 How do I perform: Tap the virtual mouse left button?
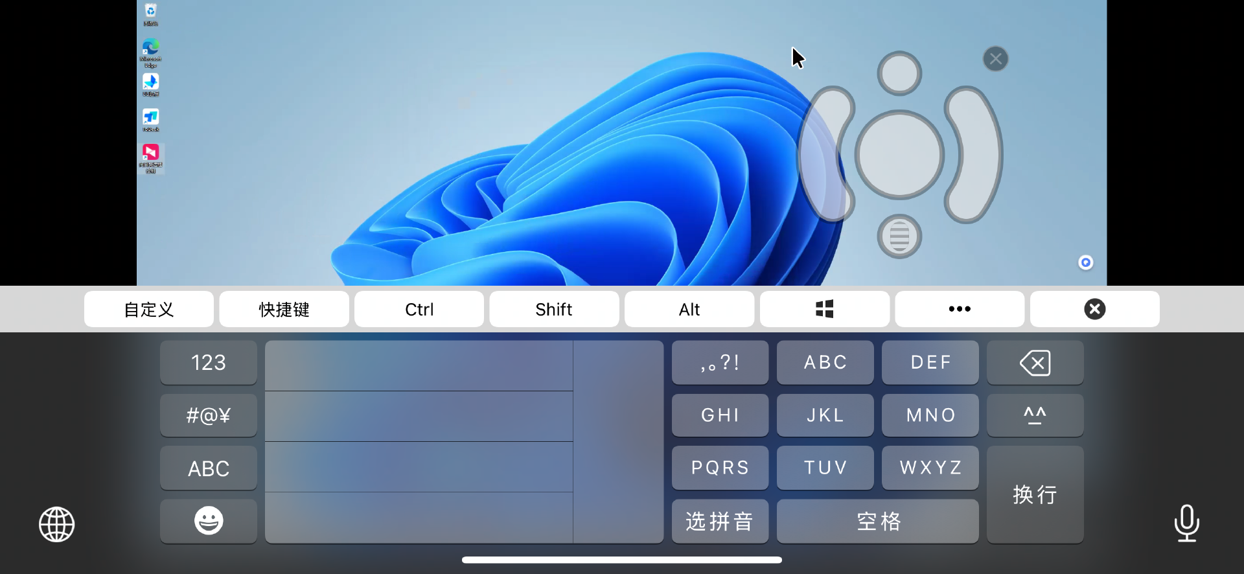825,154
